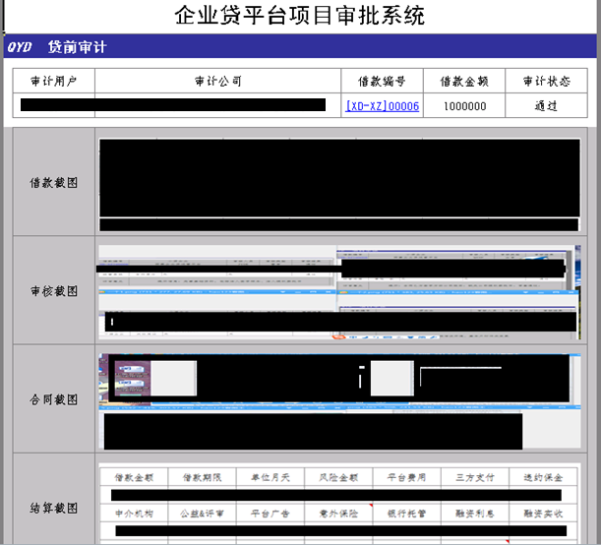Screen dimensions: 601x545
Task: Click the QYD logo in the blue bar
Action: 20,47
